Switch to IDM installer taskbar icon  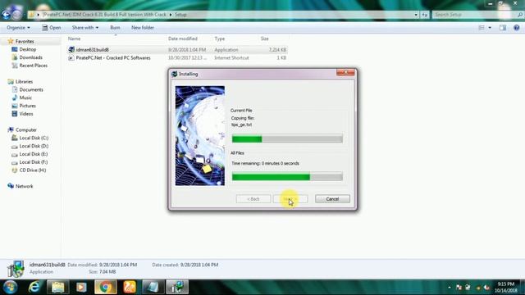coord(177,287)
